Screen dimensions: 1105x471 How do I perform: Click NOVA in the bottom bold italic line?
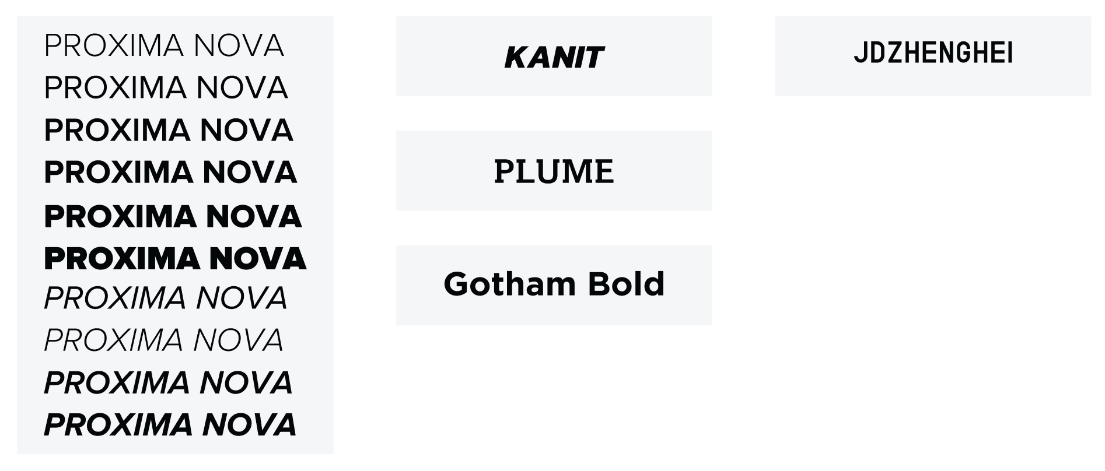tap(250, 425)
